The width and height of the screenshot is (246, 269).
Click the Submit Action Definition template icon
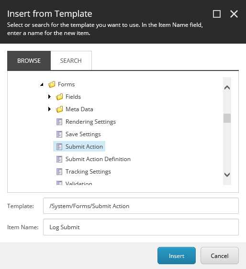59,159
